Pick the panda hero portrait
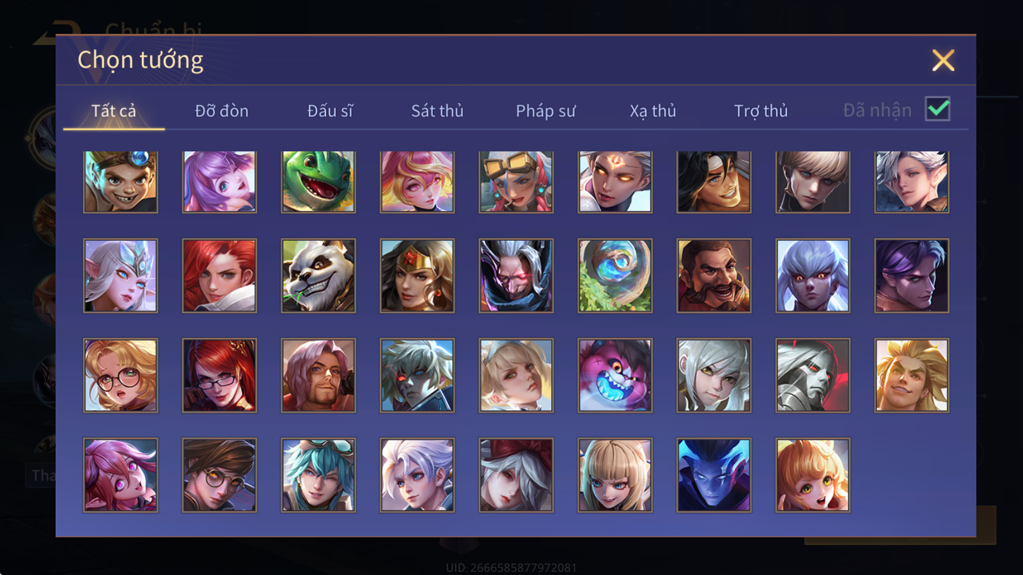This screenshot has height=575, width=1023. [318, 276]
